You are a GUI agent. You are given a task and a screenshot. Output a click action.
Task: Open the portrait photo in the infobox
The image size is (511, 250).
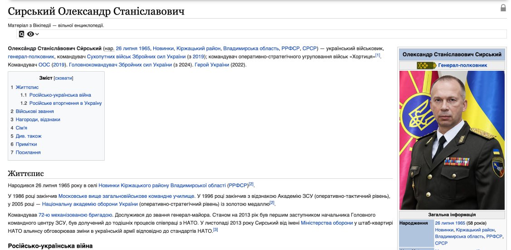click(x=452, y=140)
